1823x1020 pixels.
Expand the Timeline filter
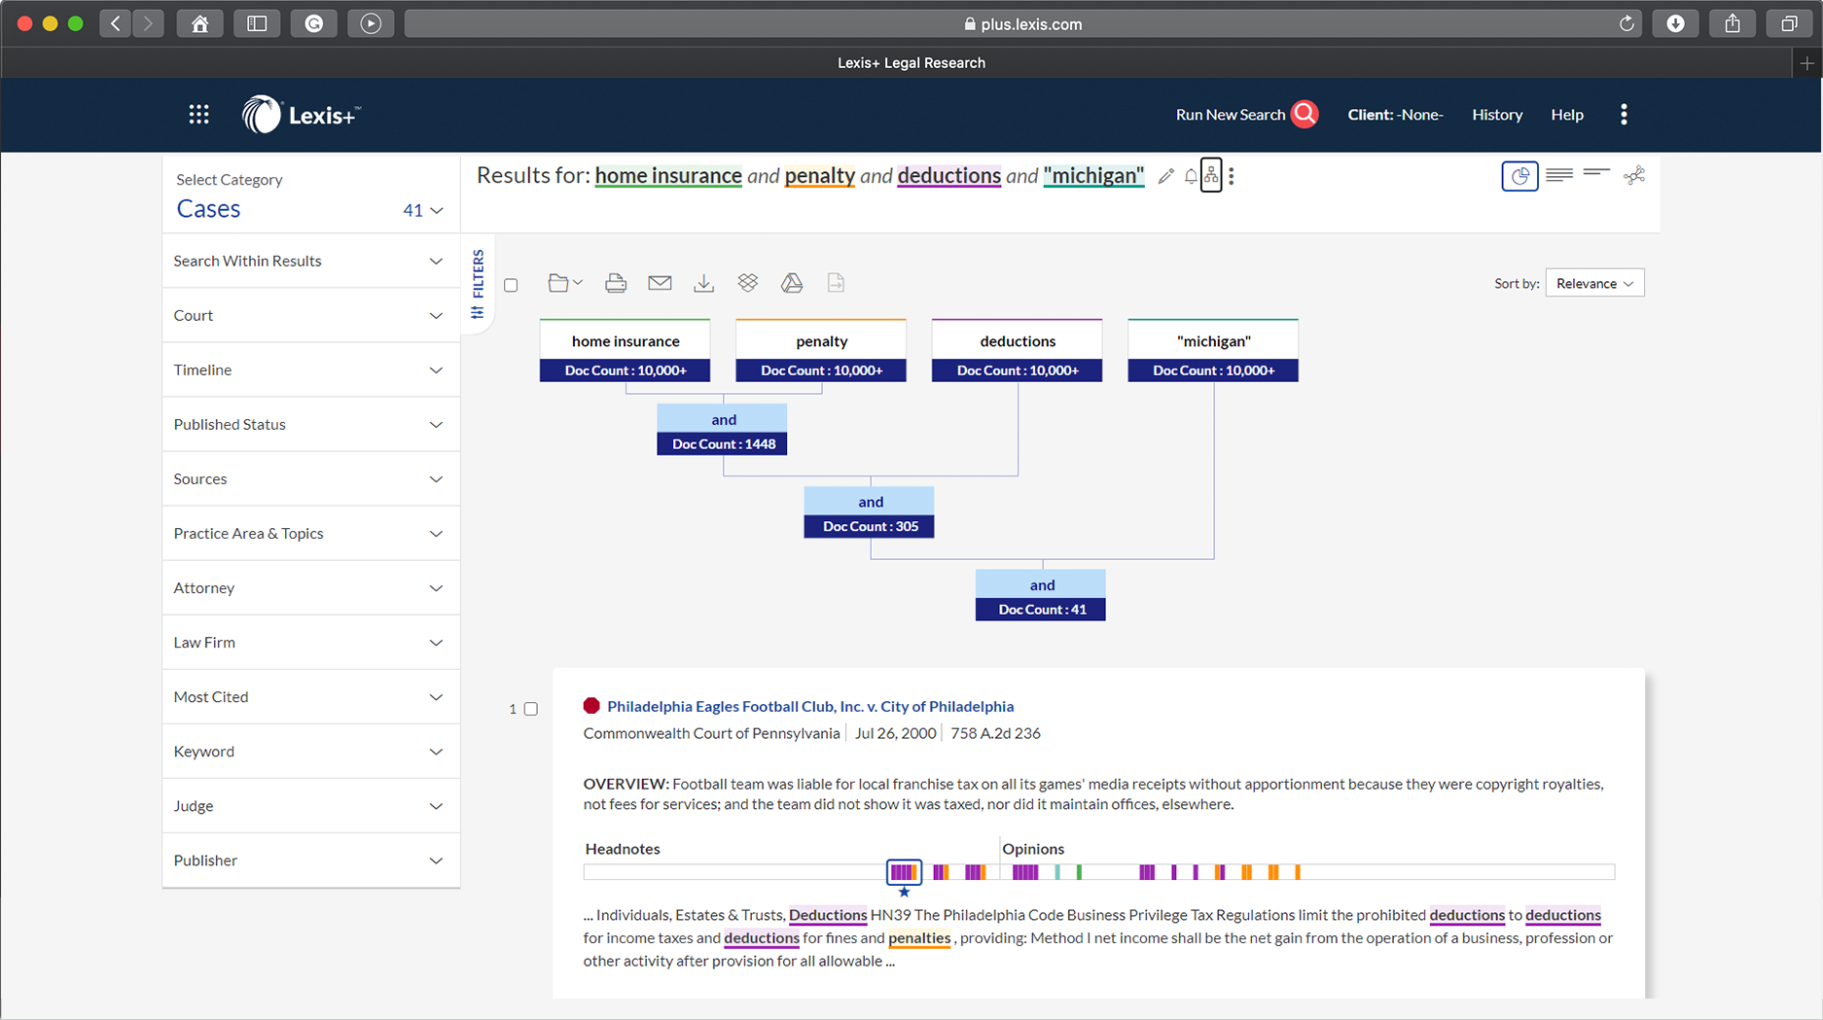point(310,369)
